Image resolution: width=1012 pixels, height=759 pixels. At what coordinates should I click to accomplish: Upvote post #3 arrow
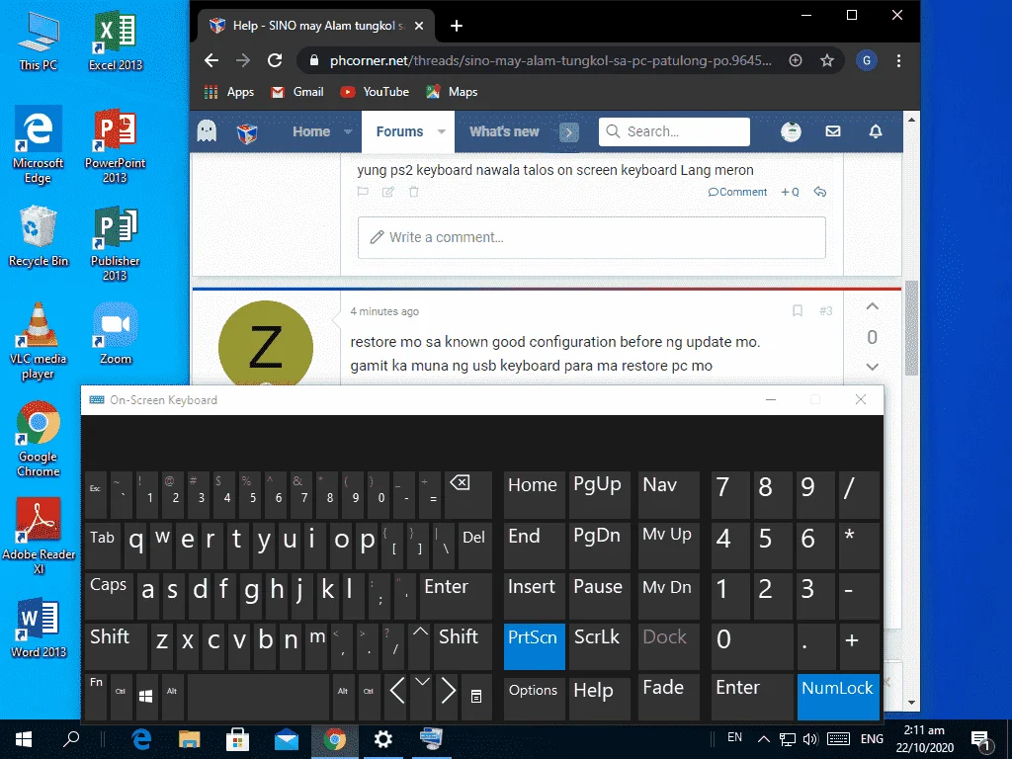click(x=872, y=306)
